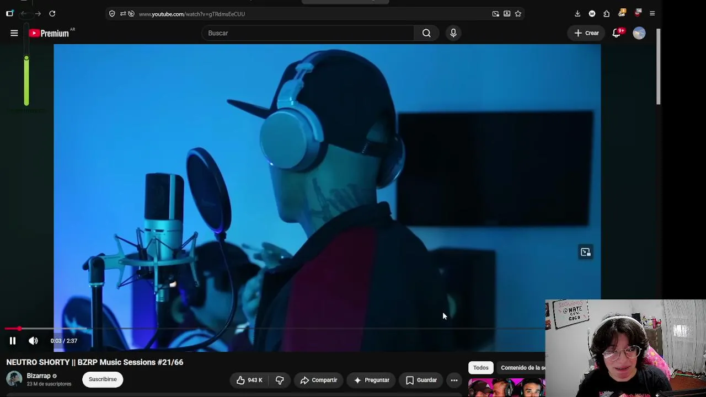The image size is (706, 397).
Task: Go back with the browser back arrow
Action: [24, 14]
